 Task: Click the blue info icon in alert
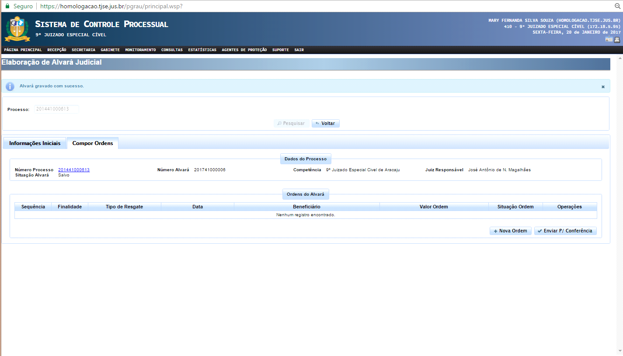(10, 86)
